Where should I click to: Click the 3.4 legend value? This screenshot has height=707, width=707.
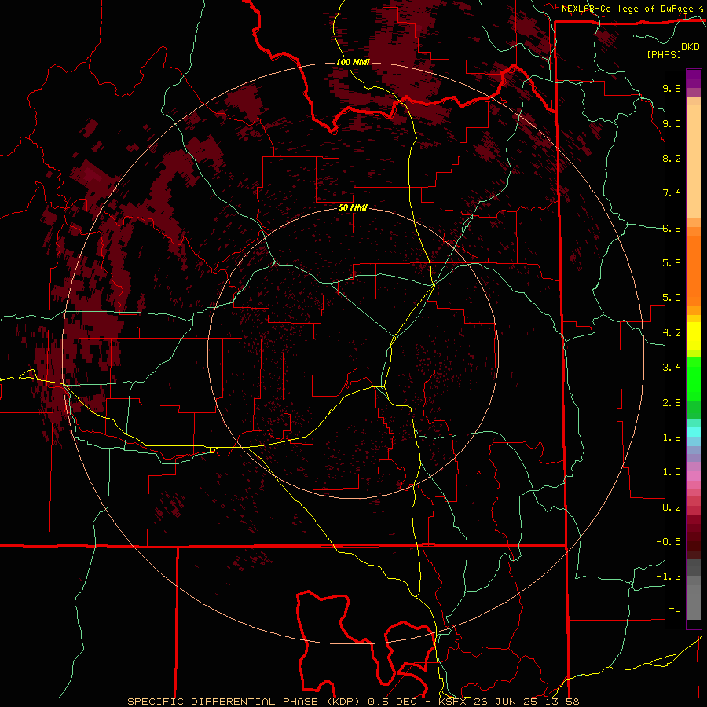tap(672, 368)
